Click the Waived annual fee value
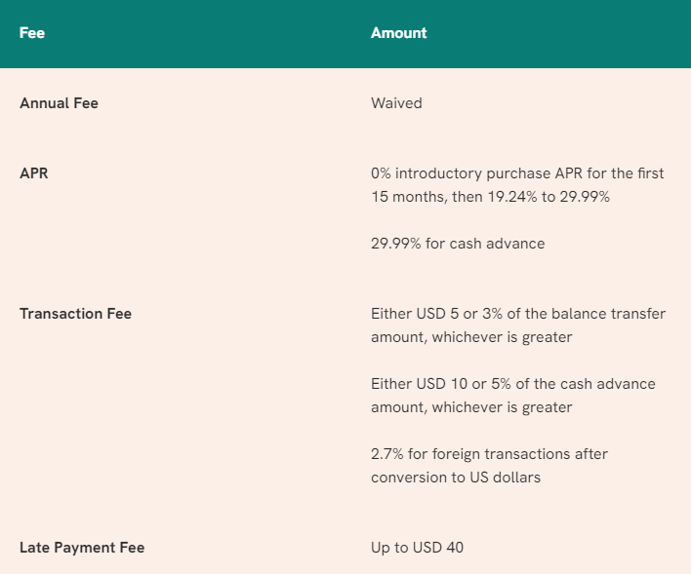Image resolution: width=691 pixels, height=574 pixels. (x=396, y=103)
